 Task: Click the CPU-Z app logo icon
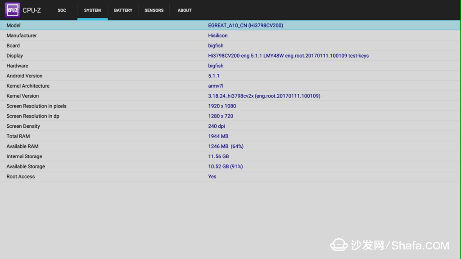pos(12,10)
